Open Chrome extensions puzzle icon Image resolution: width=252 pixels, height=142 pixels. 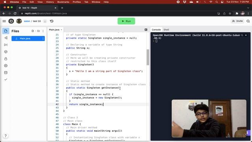point(237,13)
